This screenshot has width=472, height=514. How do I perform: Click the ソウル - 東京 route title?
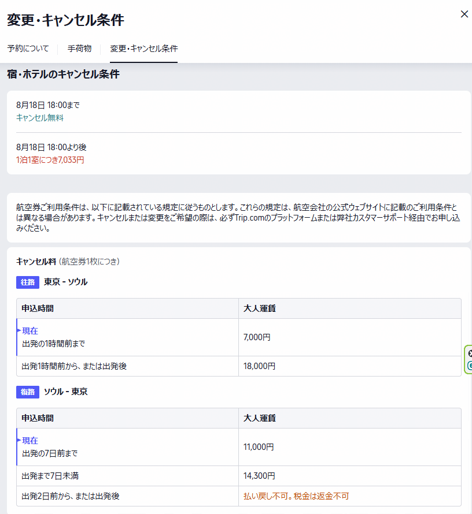coord(65,392)
